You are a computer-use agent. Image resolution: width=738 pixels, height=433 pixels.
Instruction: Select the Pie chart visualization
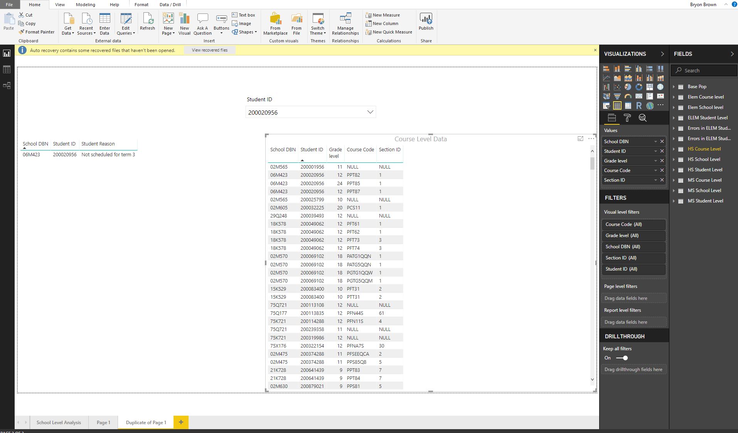(x=628, y=87)
